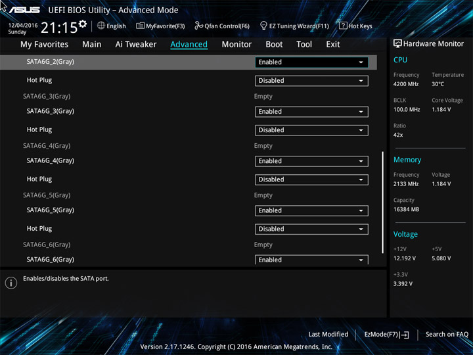473x355 pixels.
Task: Switch to Ai Tweaker tab
Action: tap(136, 45)
